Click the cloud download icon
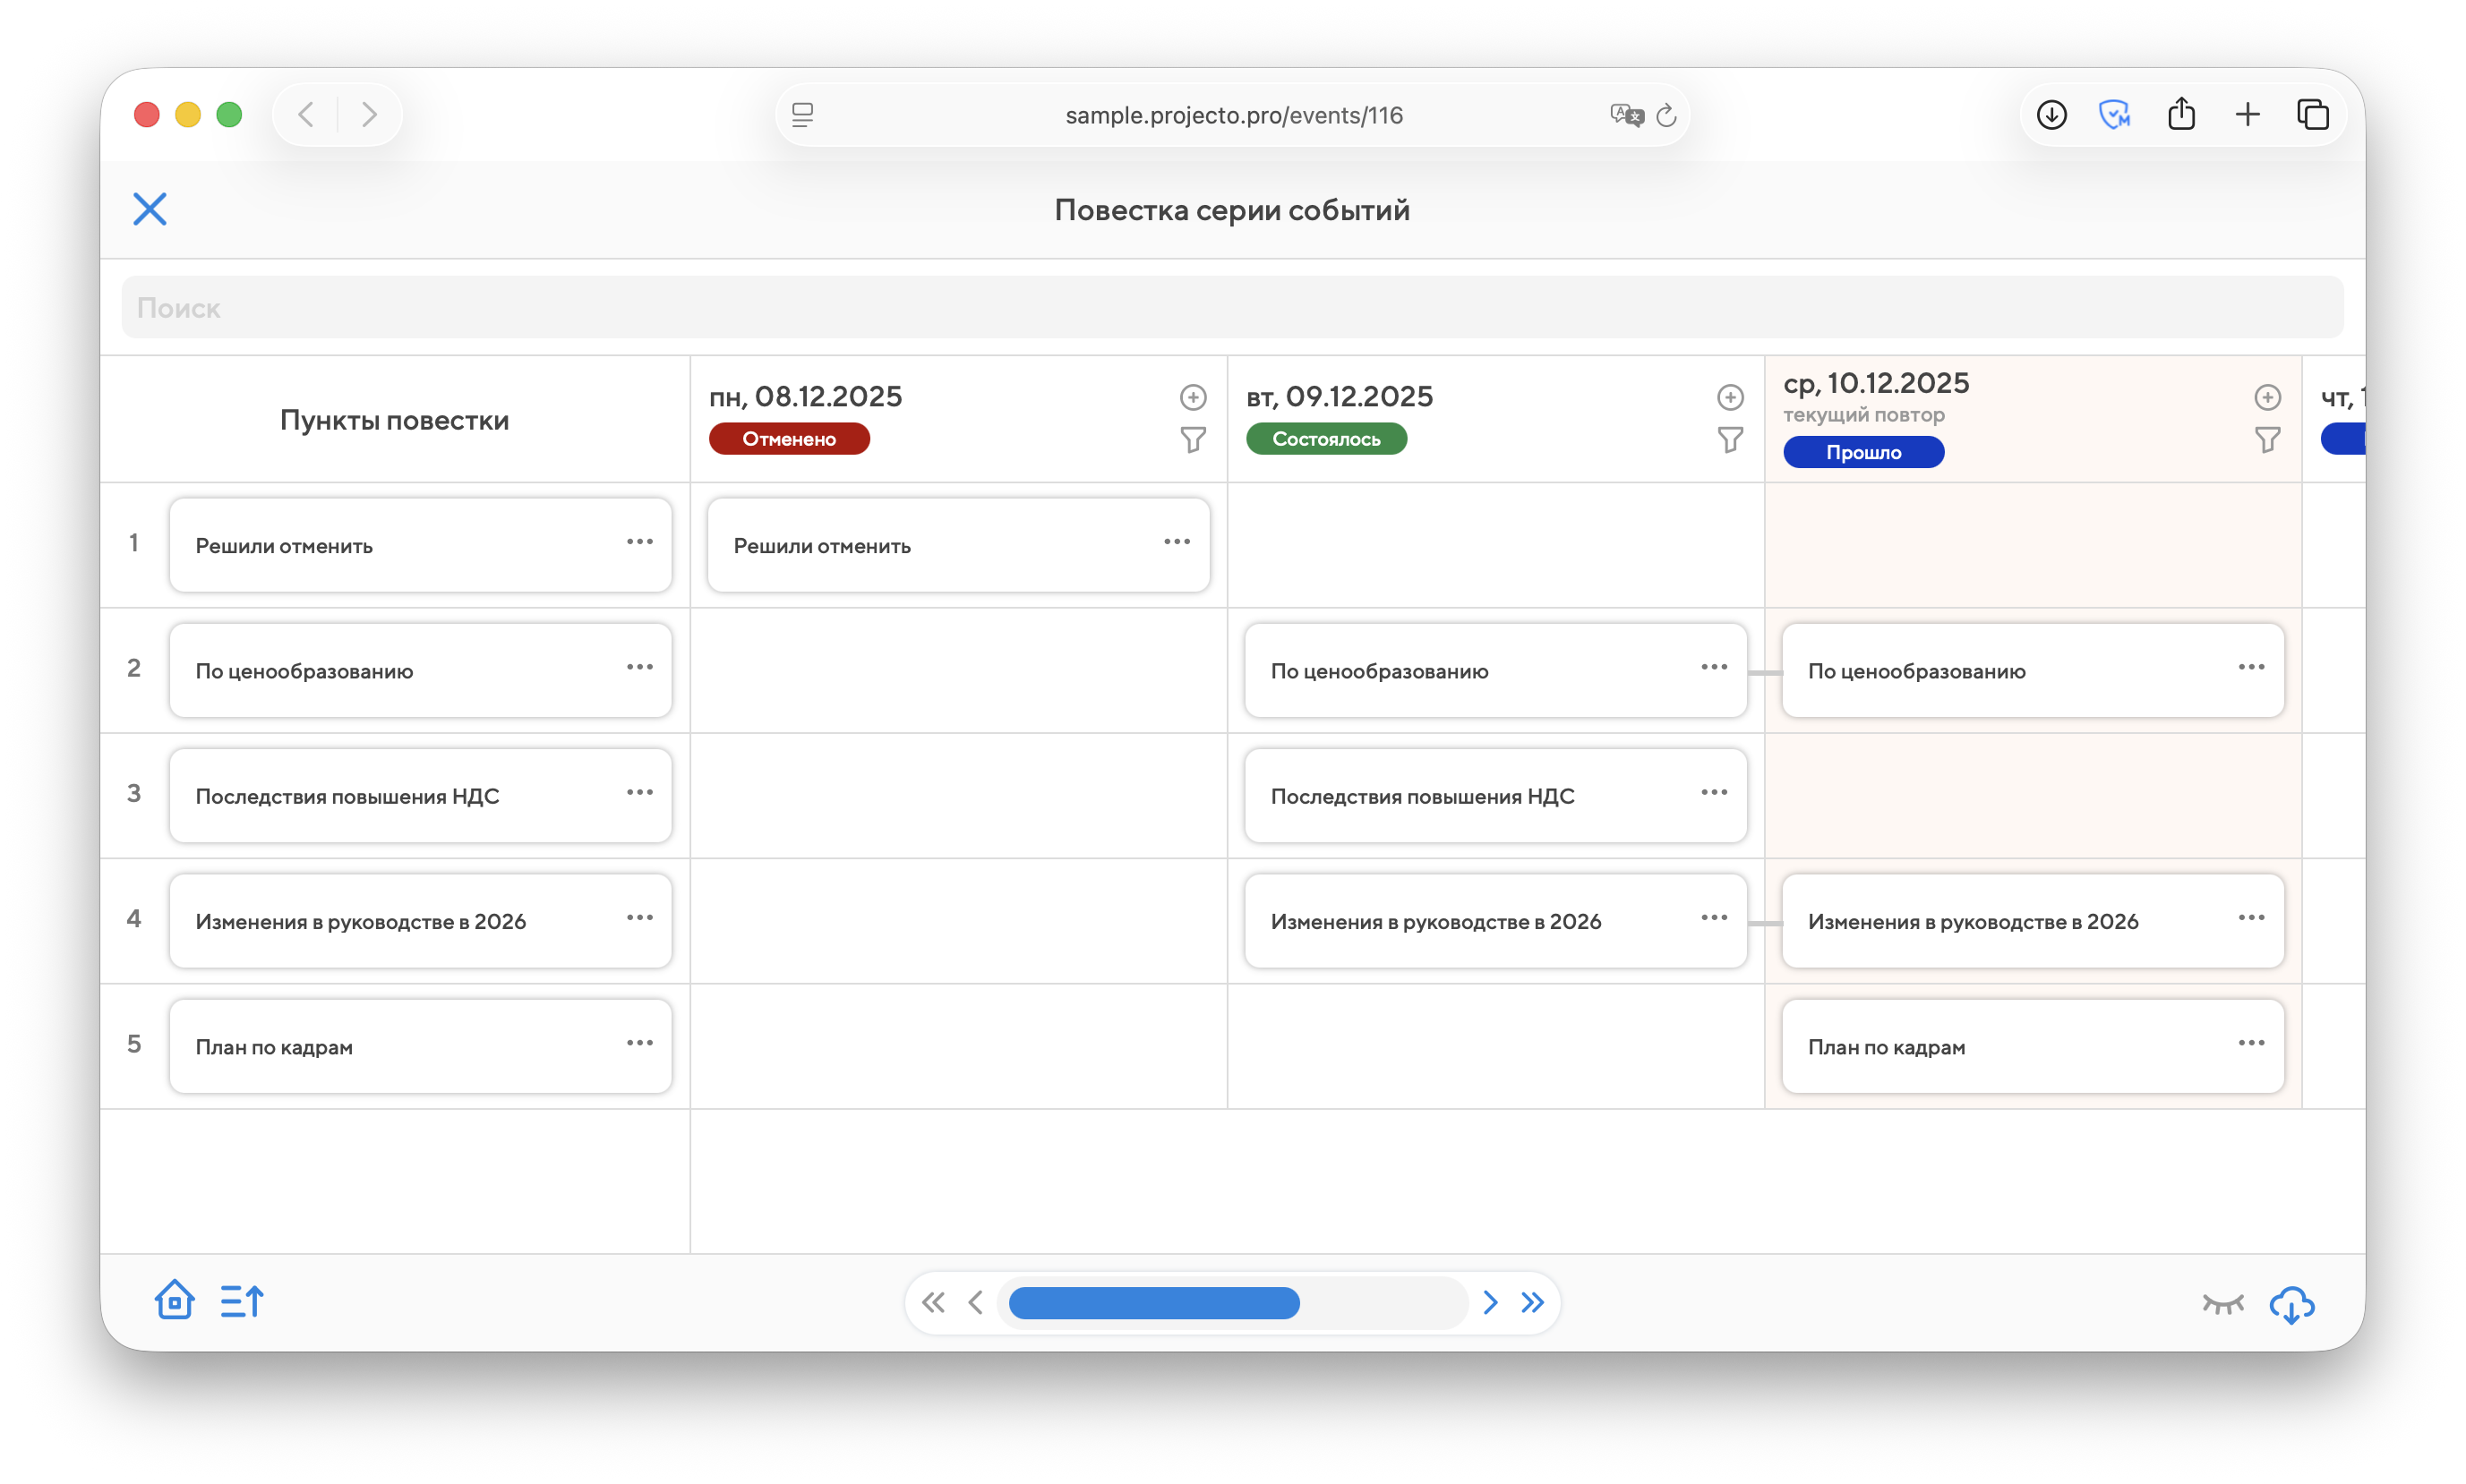The image size is (2466, 1484). (x=2290, y=1304)
